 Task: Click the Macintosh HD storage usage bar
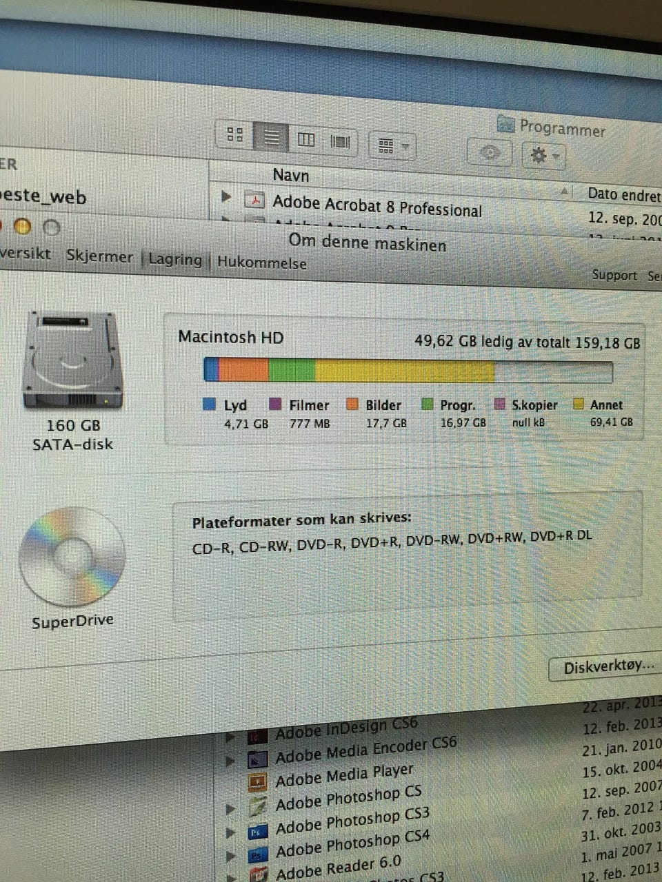coord(408,370)
